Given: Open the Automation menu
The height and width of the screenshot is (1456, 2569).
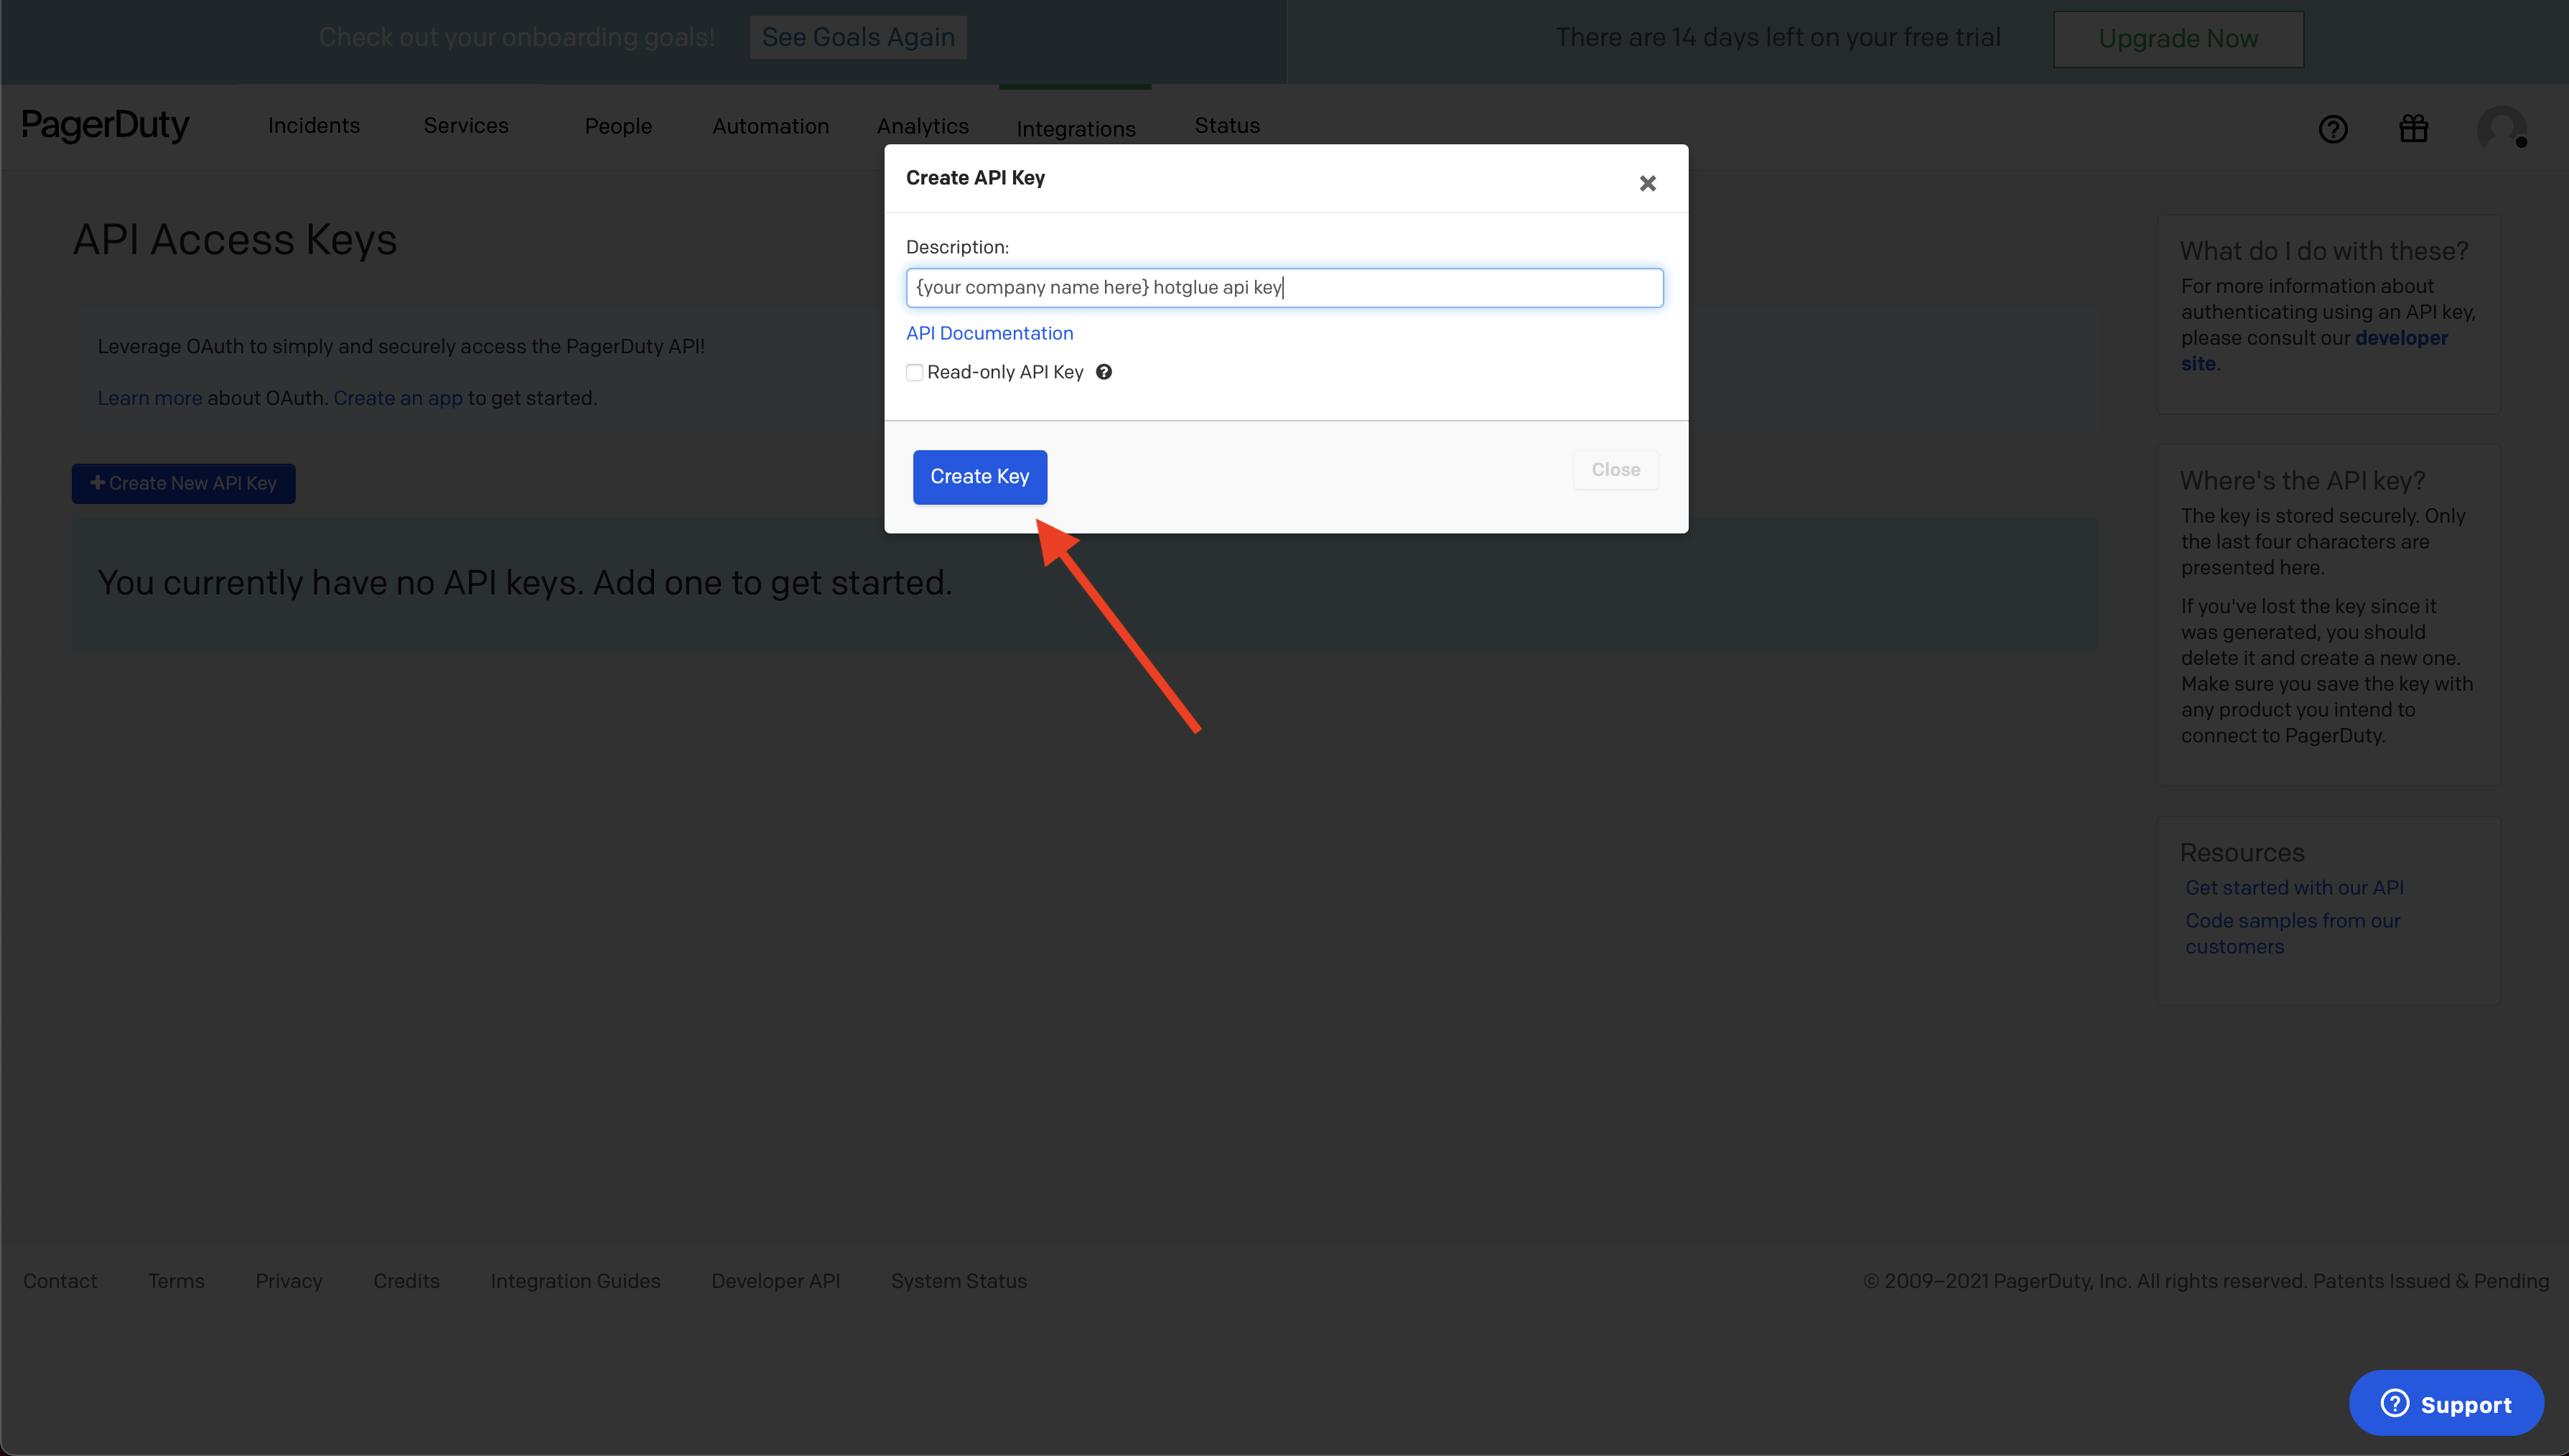Looking at the screenshot, I should coord(770,127).
